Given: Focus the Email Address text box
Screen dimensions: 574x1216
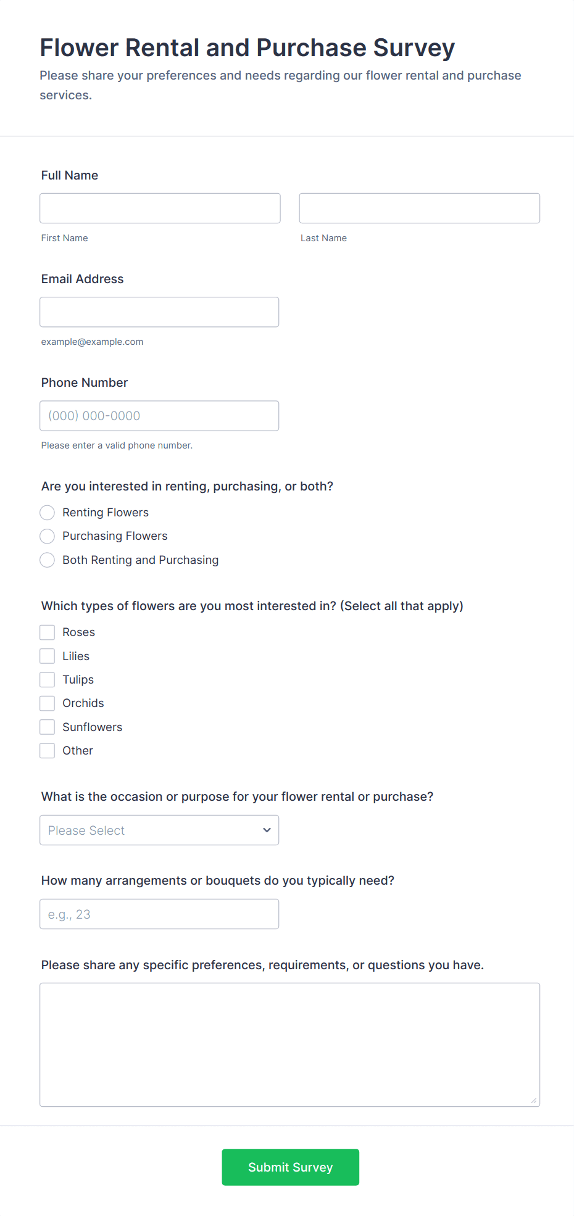Looking at the screenshot, I should pyautogui.click(x=159, y=312).
